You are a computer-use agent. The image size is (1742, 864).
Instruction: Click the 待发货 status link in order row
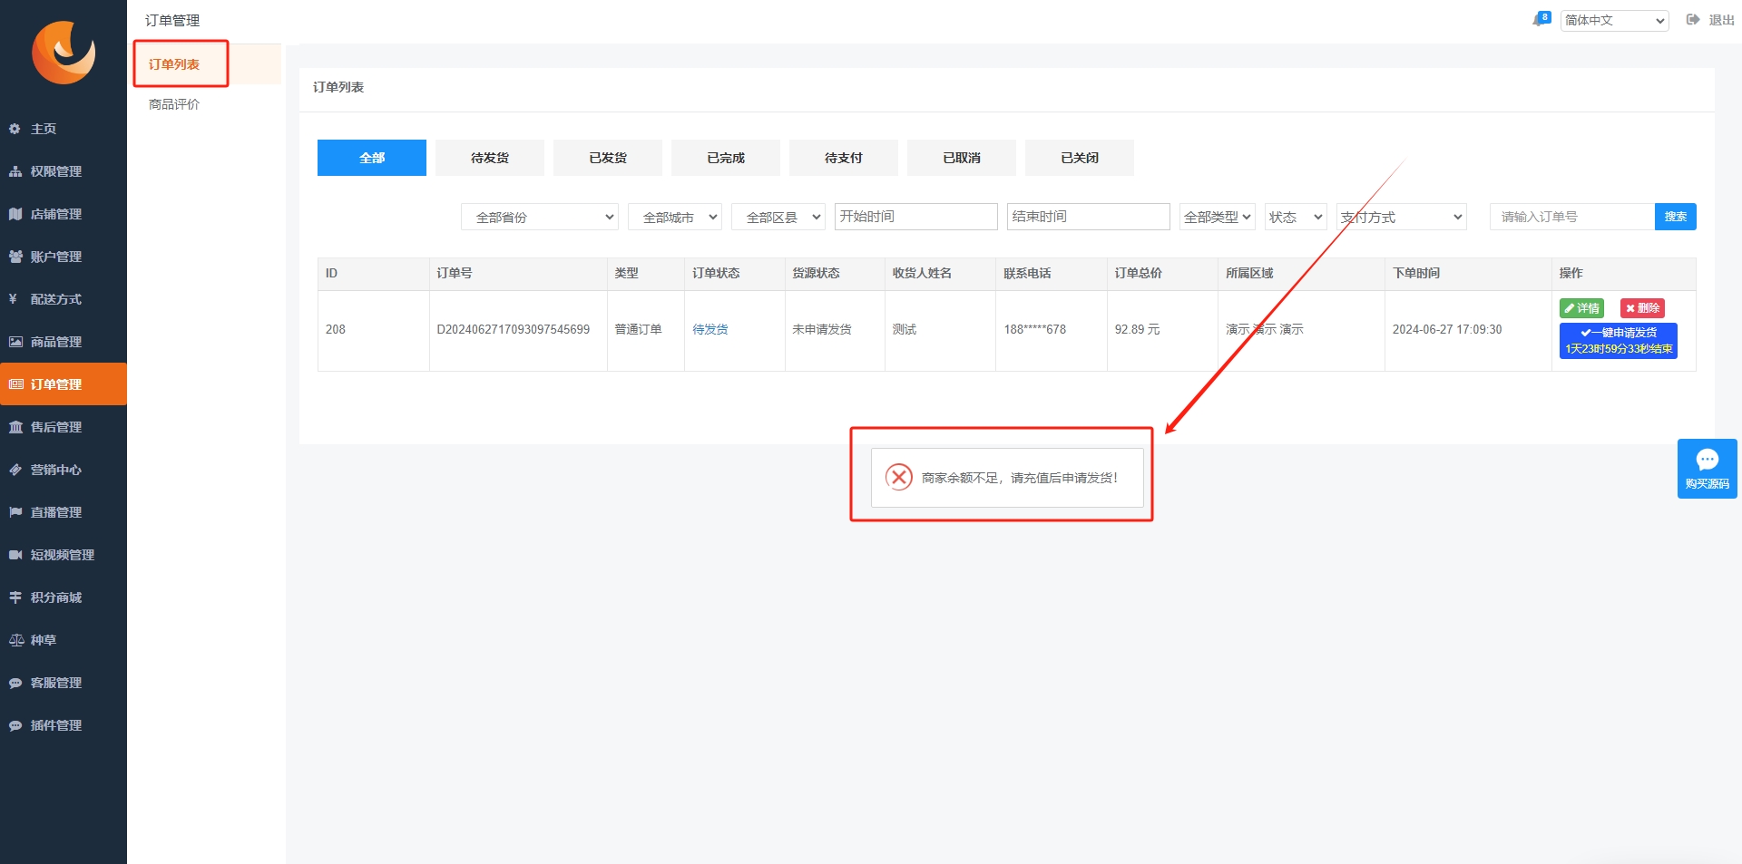pos(710,329)
